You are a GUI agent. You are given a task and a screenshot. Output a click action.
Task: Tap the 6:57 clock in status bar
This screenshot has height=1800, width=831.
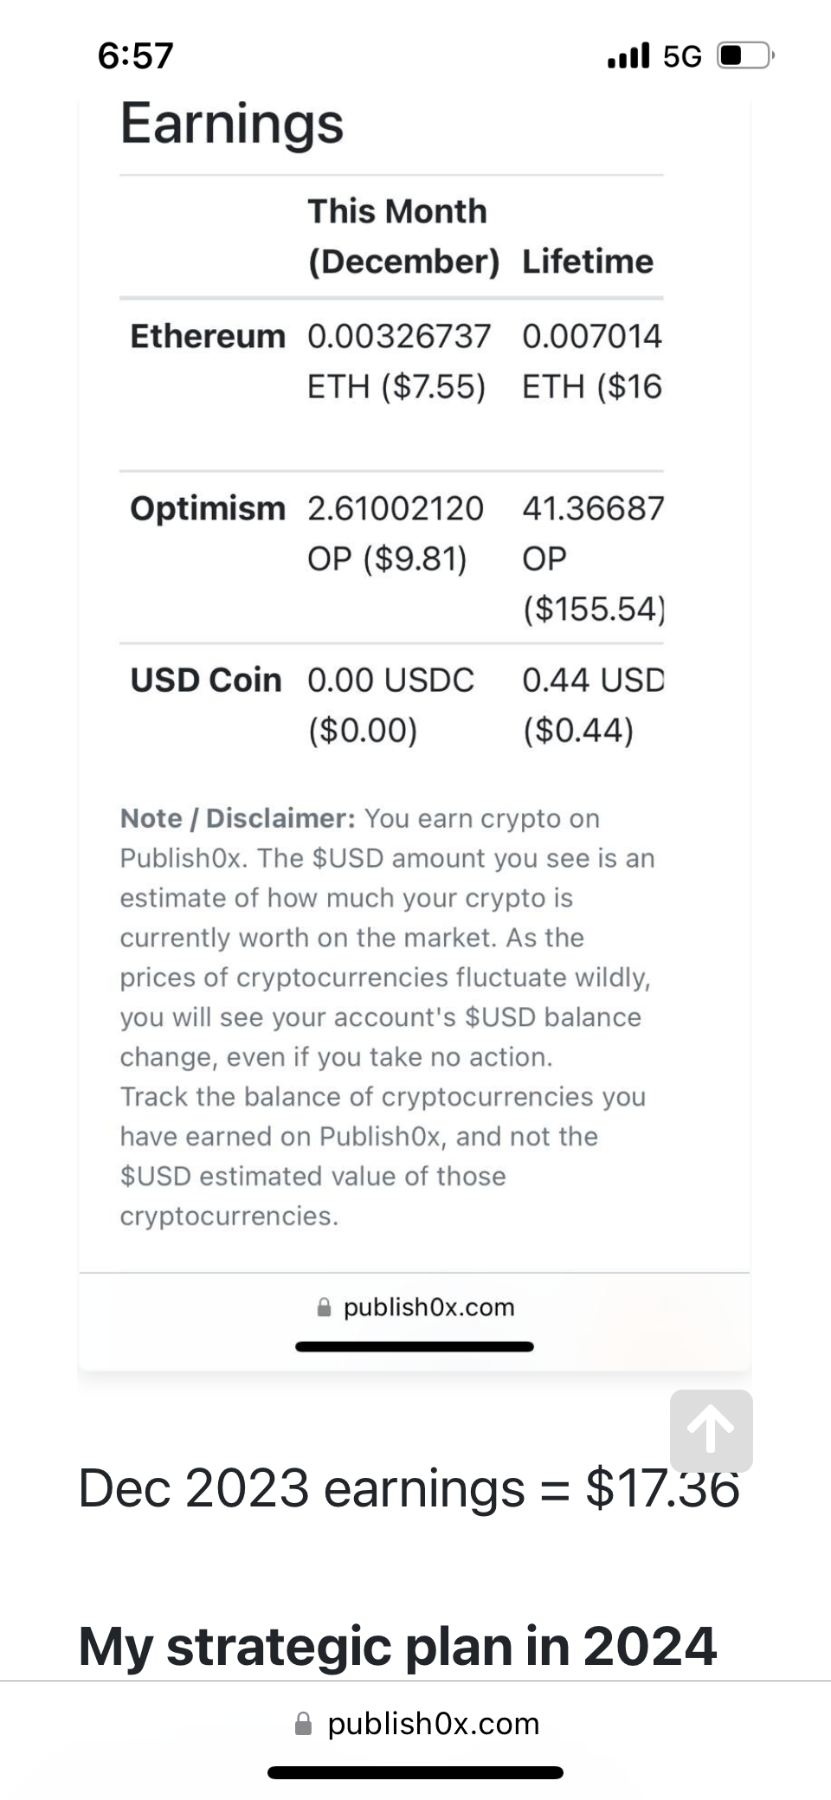pyautogui.click(x=136, y=55)
